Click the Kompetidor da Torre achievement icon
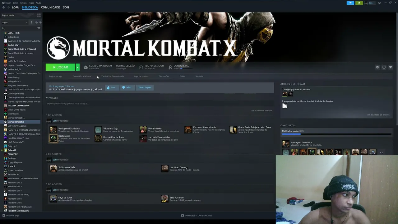Image resolution: width=398 pixels, height=224 pixels. click(98, 138)
